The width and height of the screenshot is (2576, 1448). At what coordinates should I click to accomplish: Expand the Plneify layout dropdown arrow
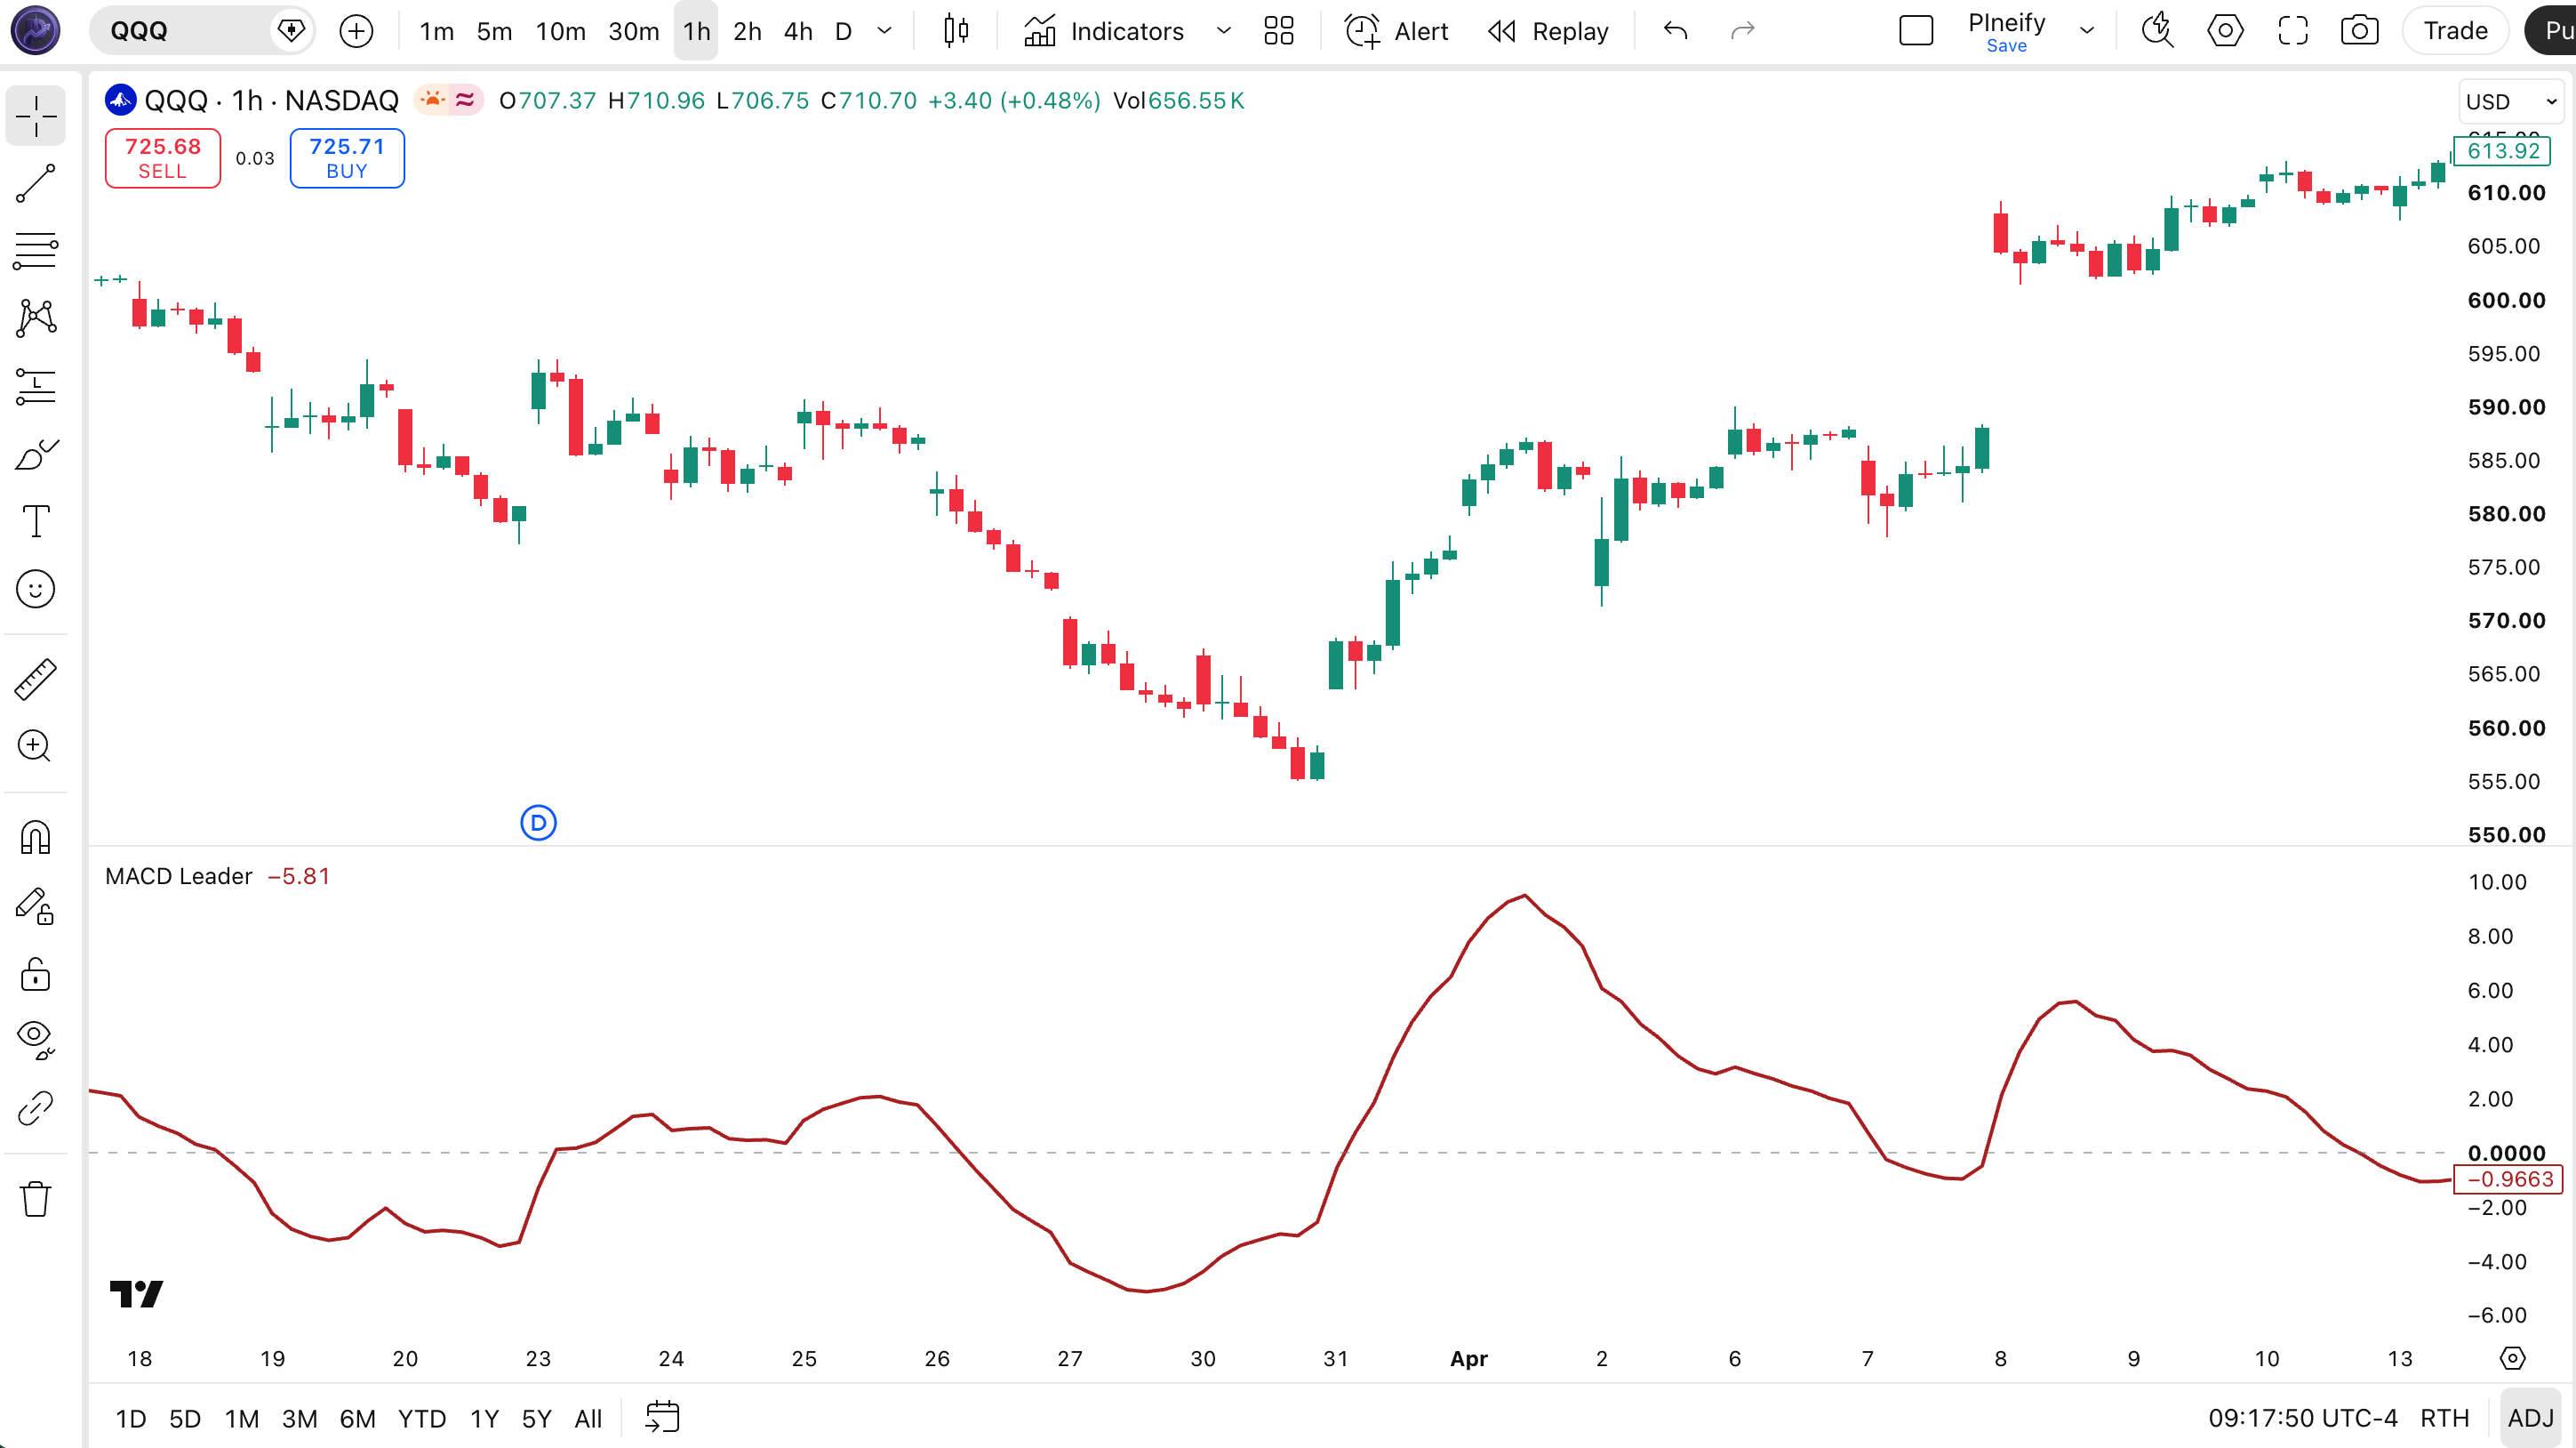pos(2087,31)
